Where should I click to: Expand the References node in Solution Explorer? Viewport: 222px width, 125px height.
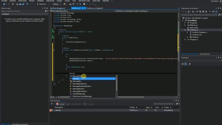(185, 25)
